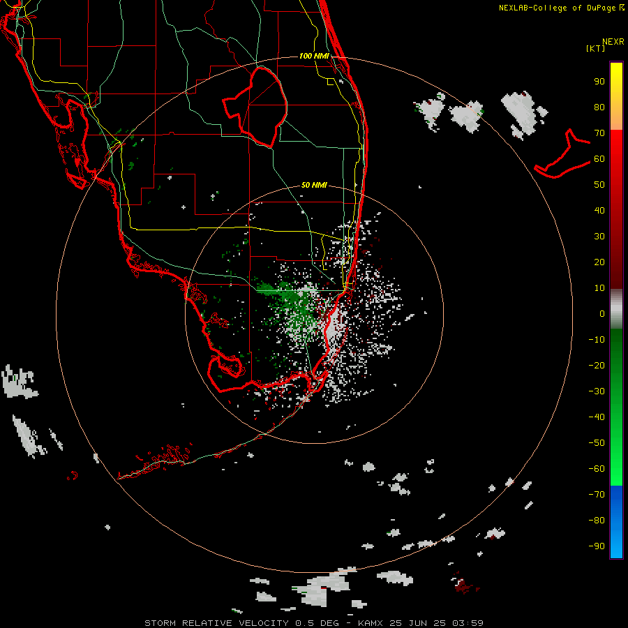Select the 10 knot scale label
The image size is (628, 628).
[x=599, y=288]
